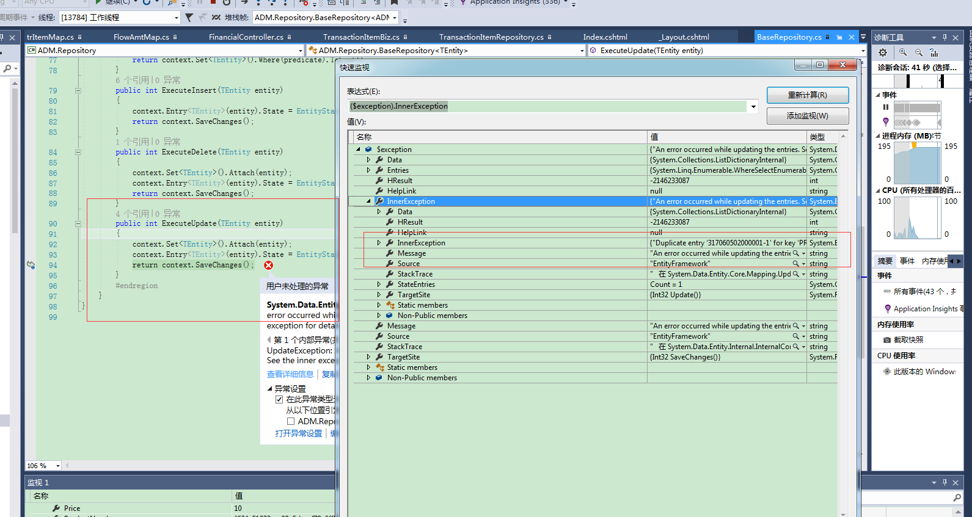Open the stack frame dropdown
Screen dimensions: 972x517
click(x=395, y=18)
